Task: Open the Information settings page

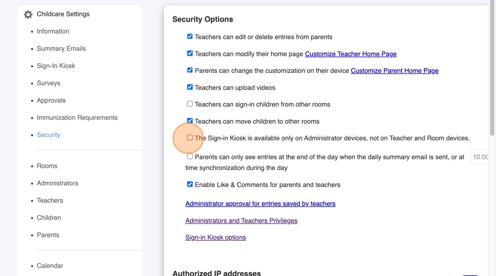Action: pos(53,31)
